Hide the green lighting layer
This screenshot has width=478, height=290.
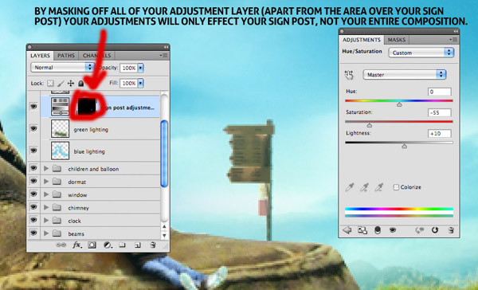point(33,129)
